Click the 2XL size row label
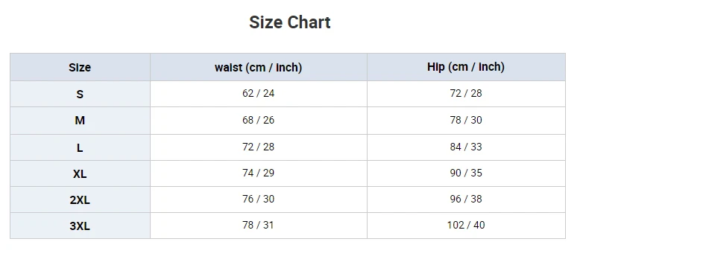The height and width of the screenshot is (268, 706). (80, 200)
